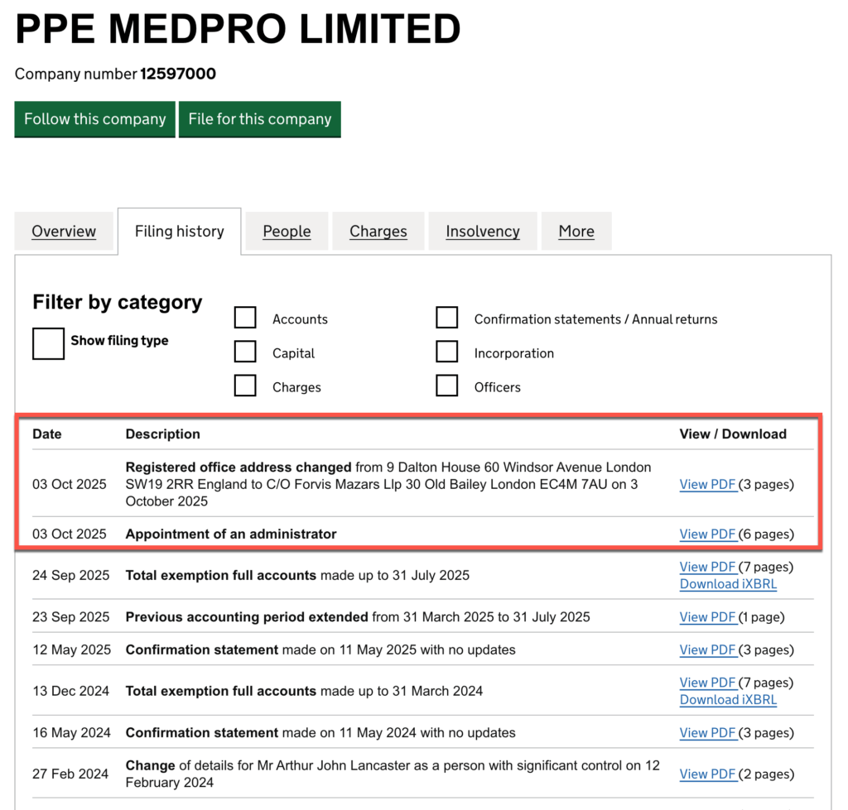The width and height of the screenshot is (848, 810).
Task: Enable the Officers filter checkbox
Action: pos(447,385)
